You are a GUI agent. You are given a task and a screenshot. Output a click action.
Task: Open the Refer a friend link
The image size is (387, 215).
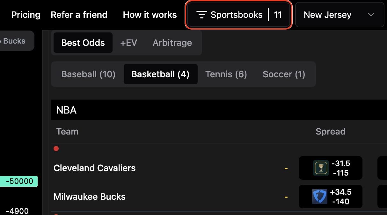click(x=79, y=15)
